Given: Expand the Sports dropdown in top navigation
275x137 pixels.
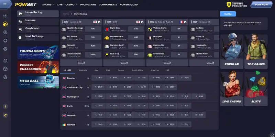Looking at the screenshot, I should (48, 5).
